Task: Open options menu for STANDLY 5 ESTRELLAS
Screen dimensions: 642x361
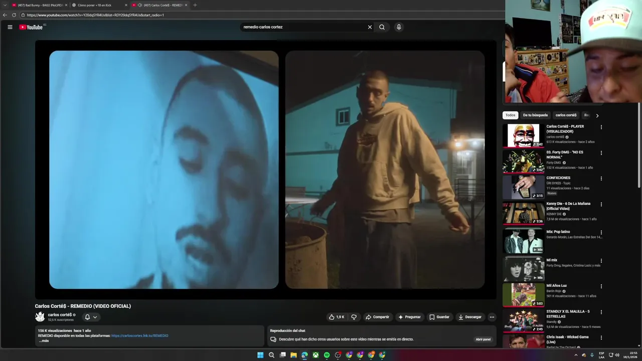Action: tap(601, 312)
